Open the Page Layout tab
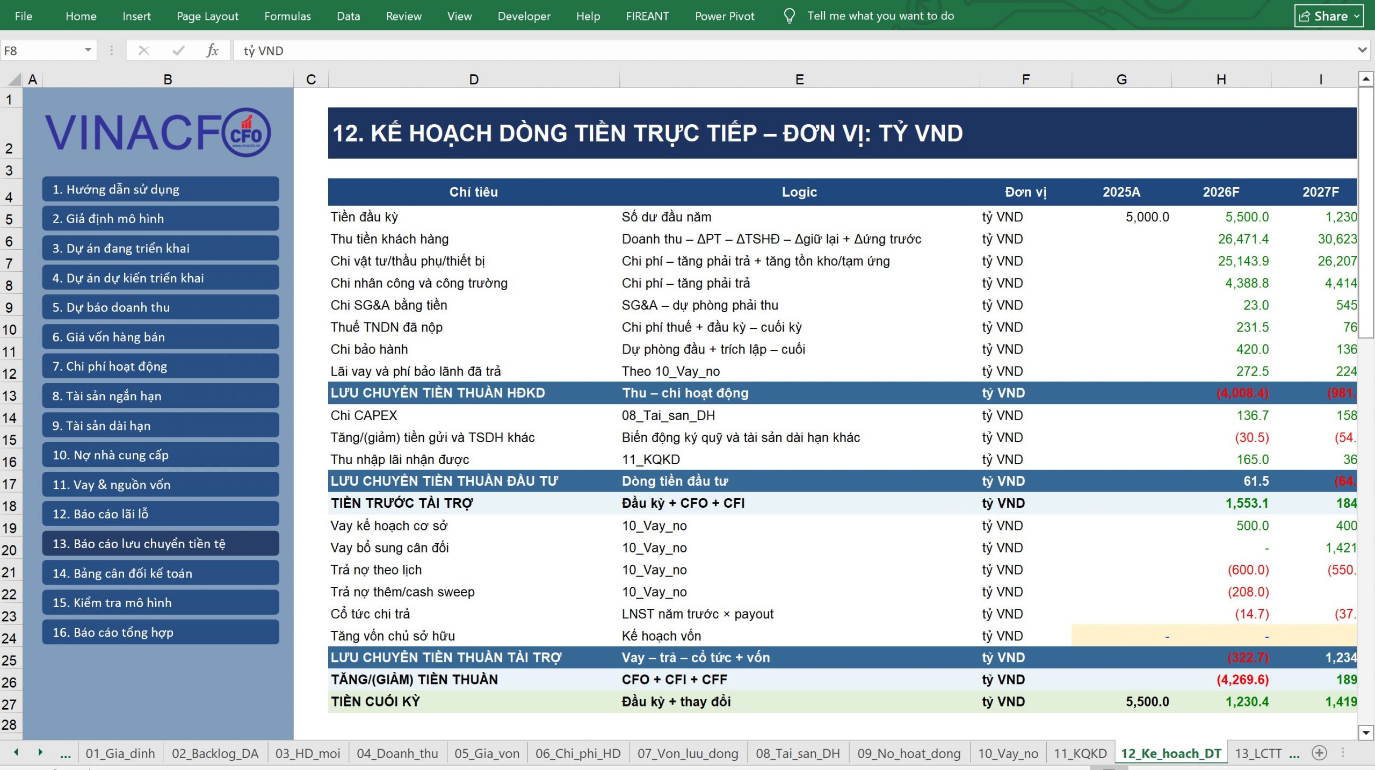The width and height of the screenshot is (1375, 770). coord(207,16)
